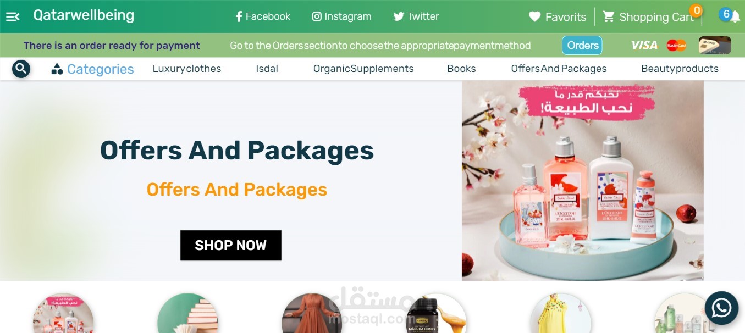Open the Shopping Cart icon
745x333 pixels.
click(x=608, y=16)
